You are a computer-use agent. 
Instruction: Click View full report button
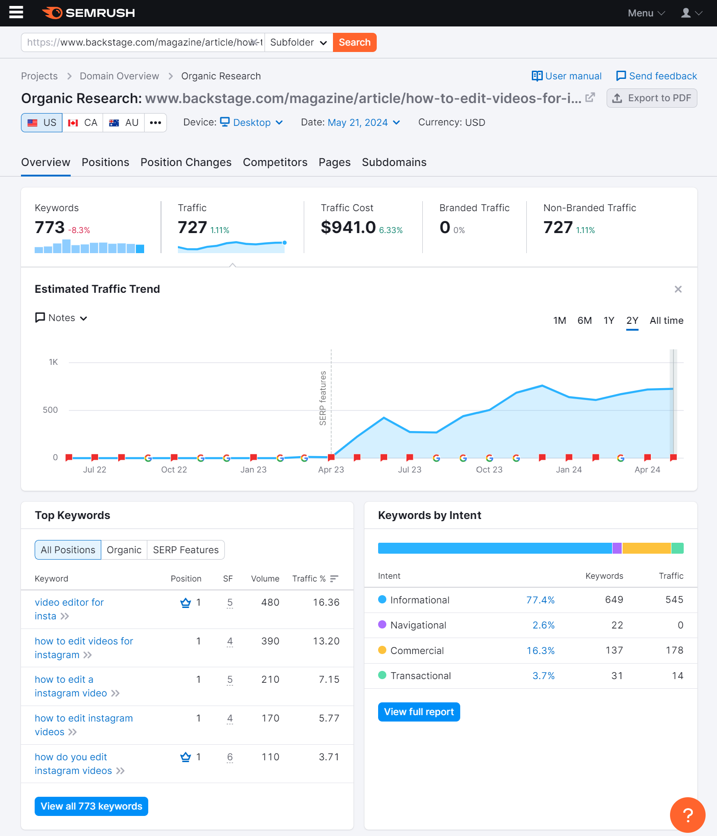click(419, 712)
